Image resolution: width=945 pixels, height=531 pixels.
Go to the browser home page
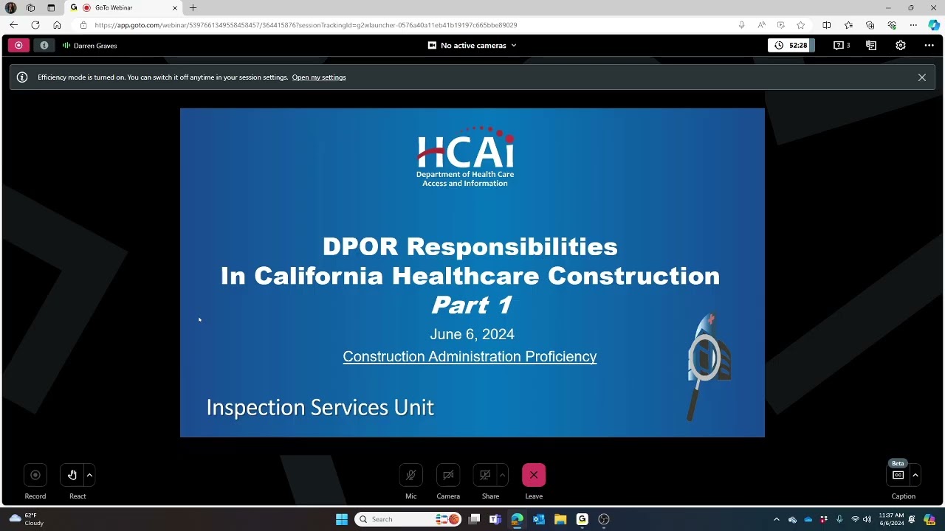(57, 25)
